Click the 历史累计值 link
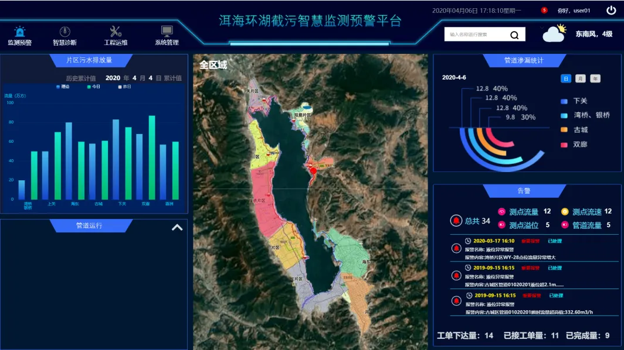 click(80, 78)
